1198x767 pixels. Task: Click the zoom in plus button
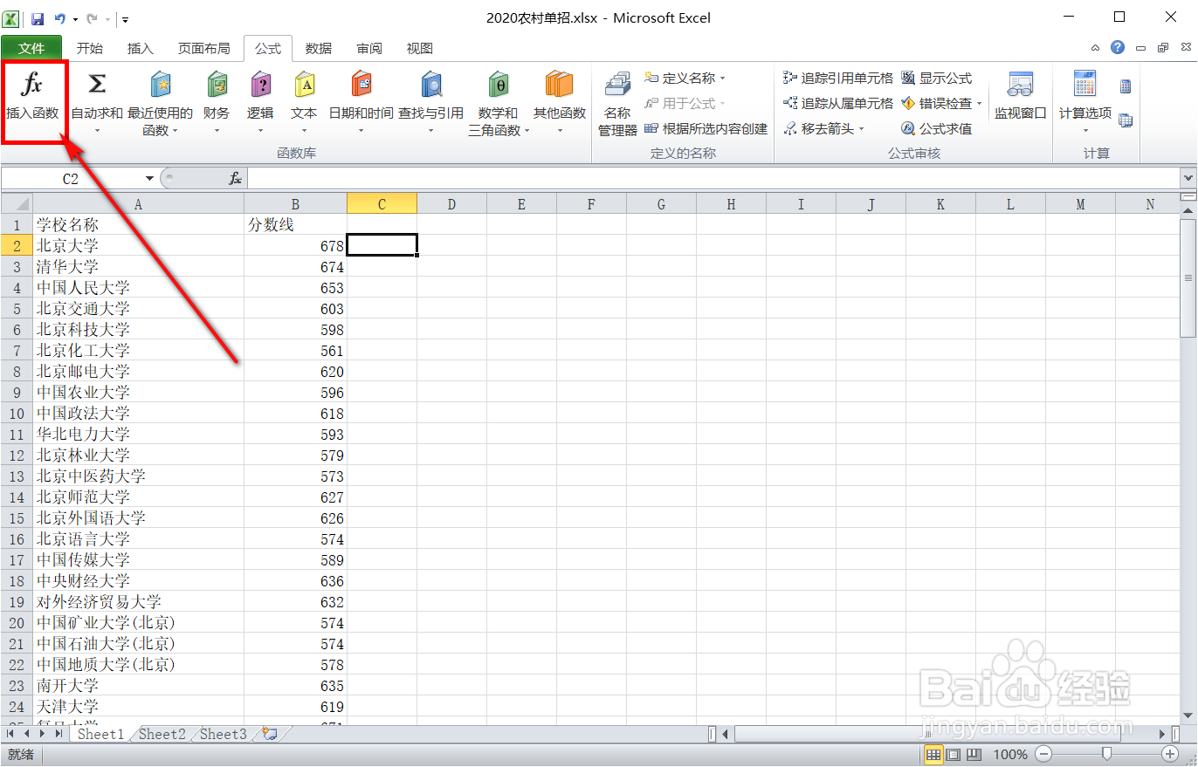(x=1170, y=754)
